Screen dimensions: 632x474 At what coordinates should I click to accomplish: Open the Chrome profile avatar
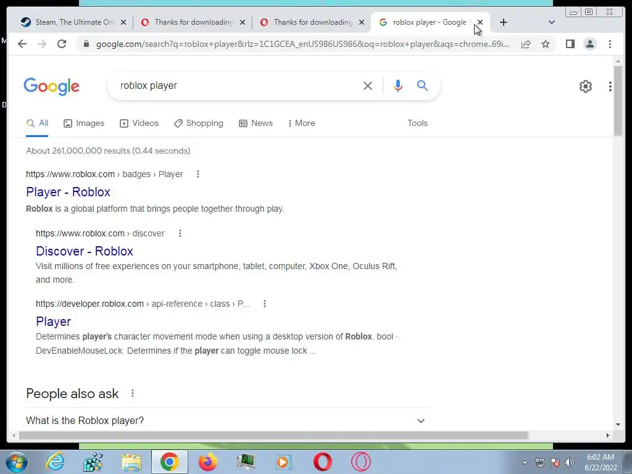coord(589,44)
